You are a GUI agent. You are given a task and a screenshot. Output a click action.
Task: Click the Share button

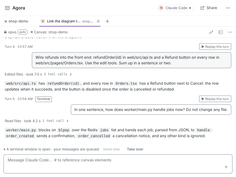click(x=209, y=8)
